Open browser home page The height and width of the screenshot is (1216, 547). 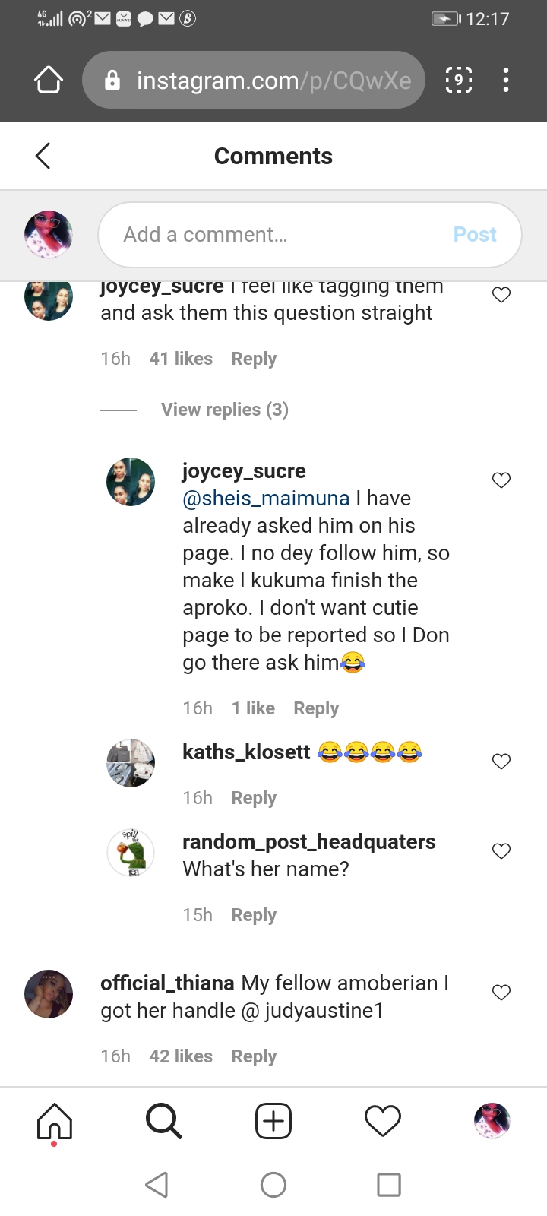point(49,80)
